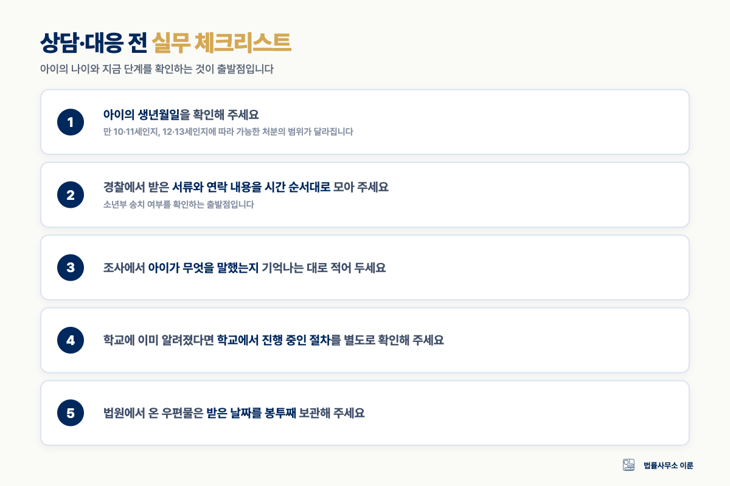
Task: Click the number 3 circle badge
Action: click(x=70, y=268)
